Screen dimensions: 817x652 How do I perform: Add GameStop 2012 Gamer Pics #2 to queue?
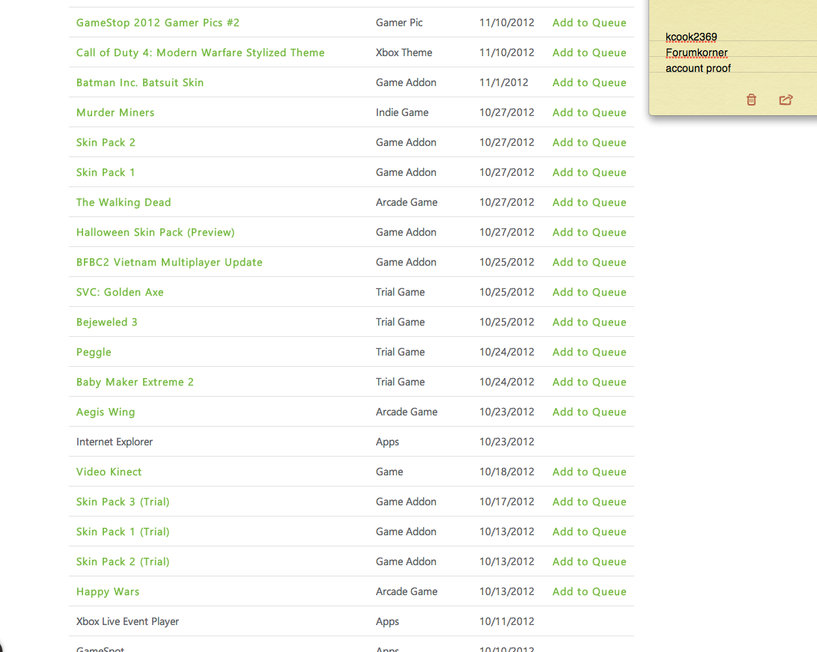point(589,22)
